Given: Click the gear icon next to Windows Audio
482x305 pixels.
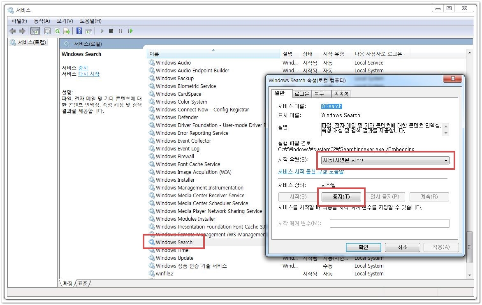Looking at the screenshot, I should 151,62.
